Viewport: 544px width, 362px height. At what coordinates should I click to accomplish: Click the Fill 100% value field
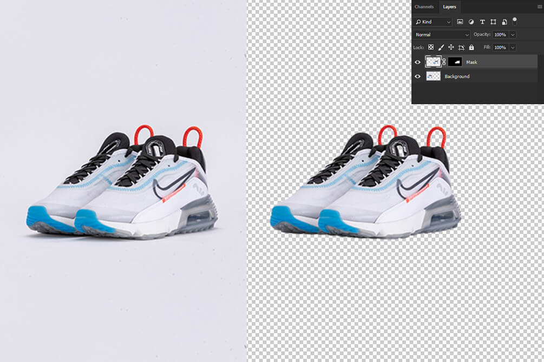point(500,48)
